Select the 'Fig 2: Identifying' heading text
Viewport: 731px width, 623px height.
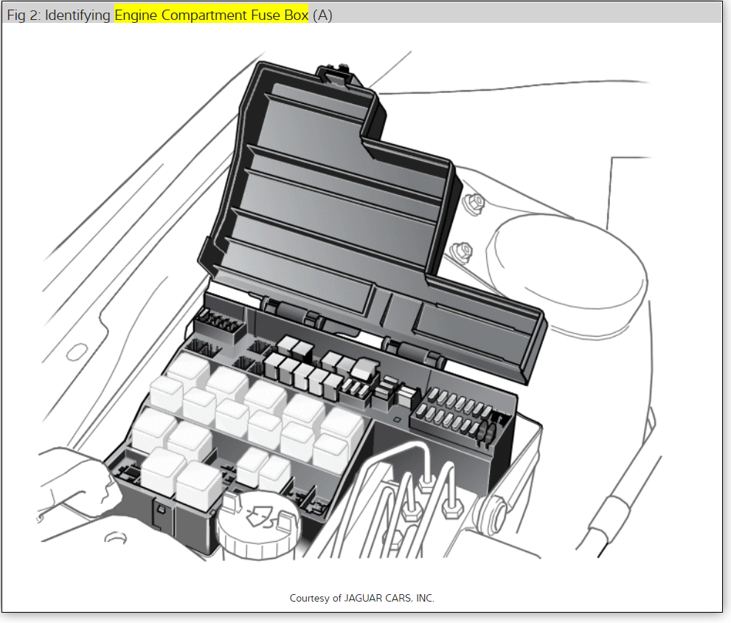click(x=58, y=15)
